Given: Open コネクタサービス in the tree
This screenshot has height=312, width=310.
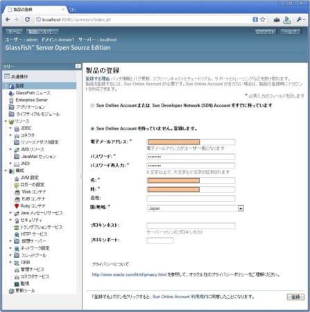Looking at the screenshot, I should pyautogui.click(x=35, y=277).
